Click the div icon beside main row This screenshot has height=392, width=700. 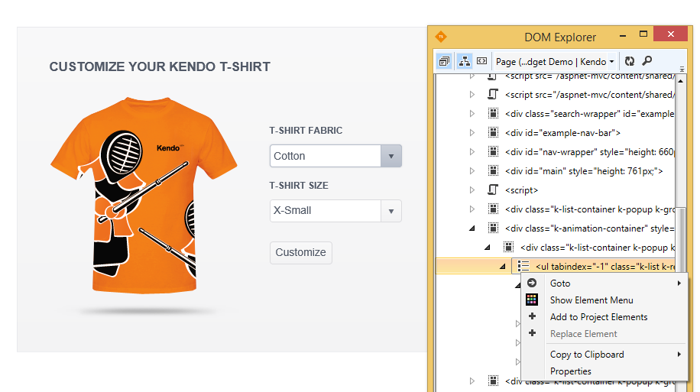click(x=493, y=171)
